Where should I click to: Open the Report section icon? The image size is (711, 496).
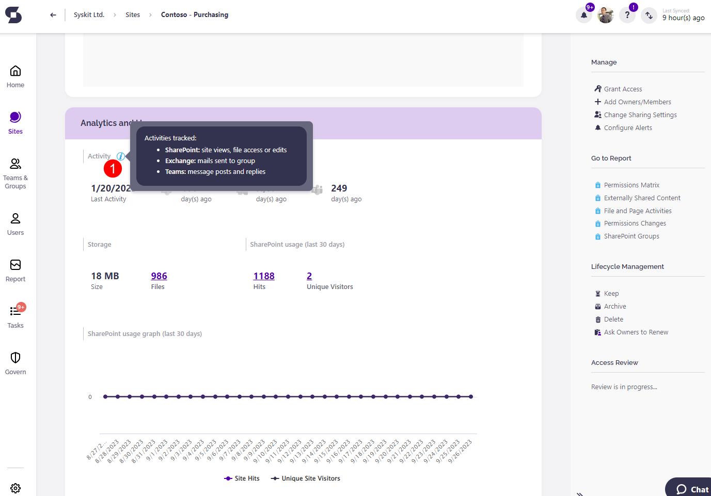15,269
